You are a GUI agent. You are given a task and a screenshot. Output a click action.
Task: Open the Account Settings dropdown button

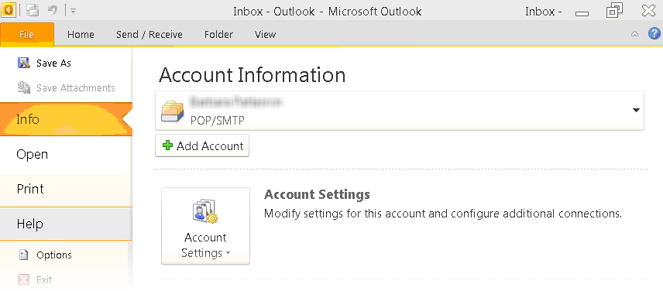pos(205,226)
